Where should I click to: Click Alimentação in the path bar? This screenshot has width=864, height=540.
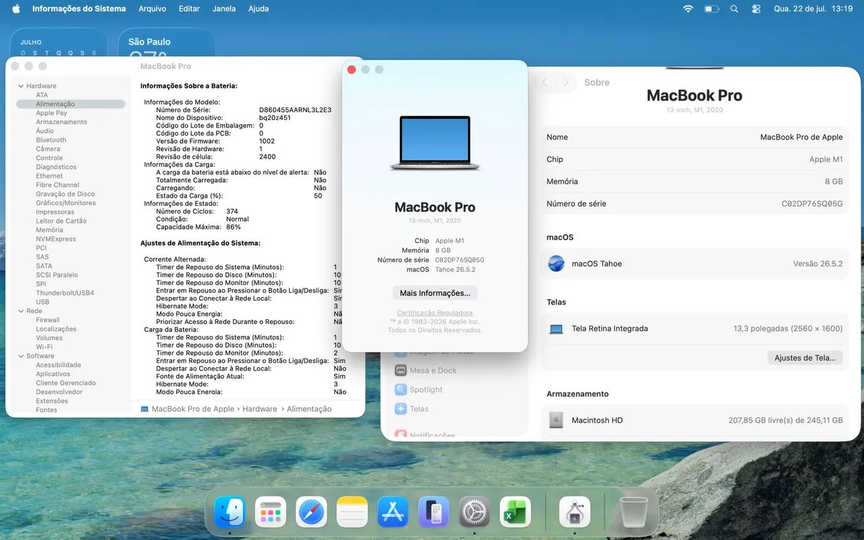click(x=309, y=409)
